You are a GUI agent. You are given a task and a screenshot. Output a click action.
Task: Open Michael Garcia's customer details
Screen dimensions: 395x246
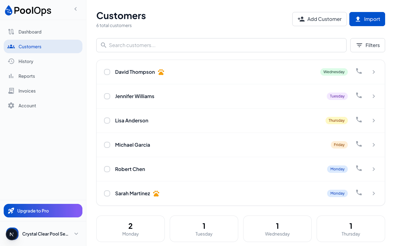pos(374,145)
